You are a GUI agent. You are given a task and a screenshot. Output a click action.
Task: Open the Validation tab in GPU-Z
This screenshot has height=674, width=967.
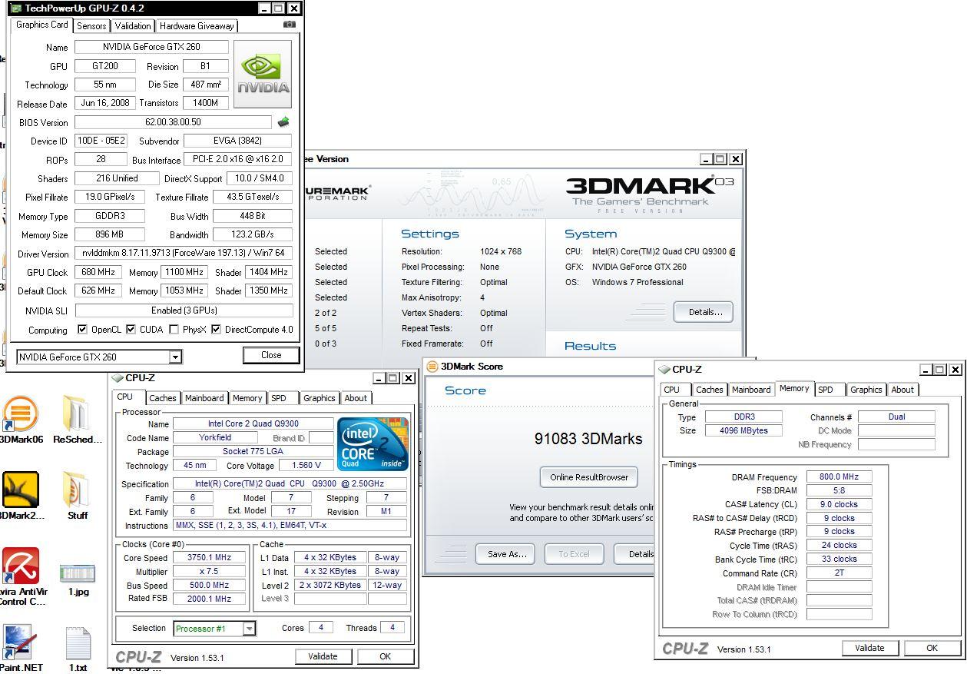pos(133,25)
